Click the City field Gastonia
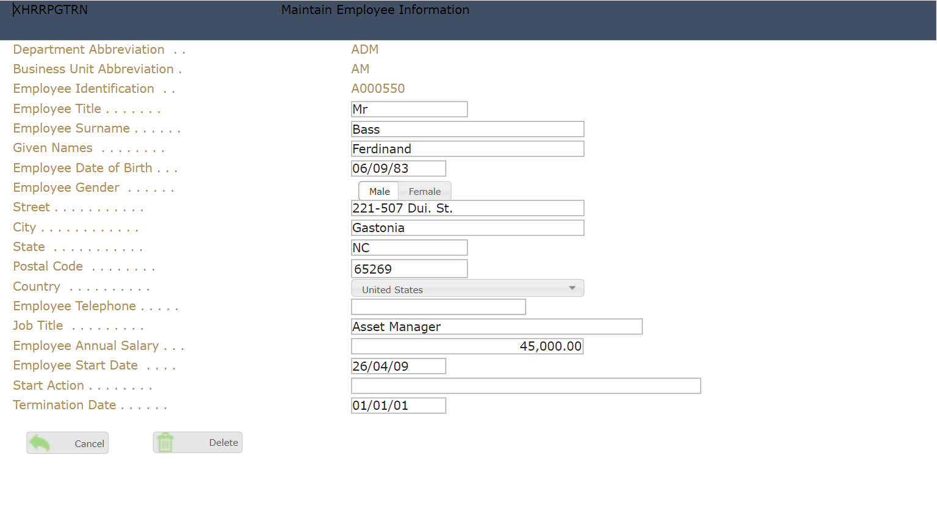 pos(467,228)
